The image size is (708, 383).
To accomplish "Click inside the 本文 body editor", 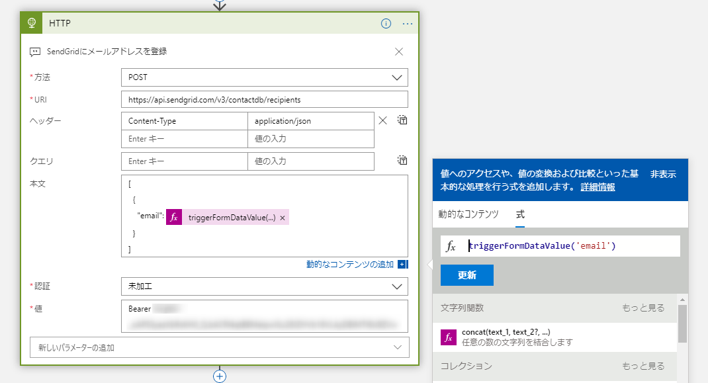I will pos(265,216).
